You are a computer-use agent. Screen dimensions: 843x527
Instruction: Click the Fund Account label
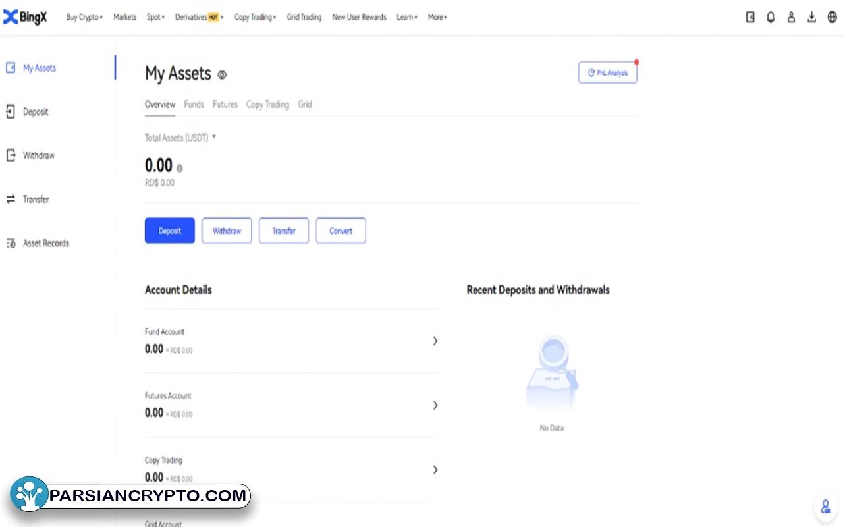click(x=165, y=332)
